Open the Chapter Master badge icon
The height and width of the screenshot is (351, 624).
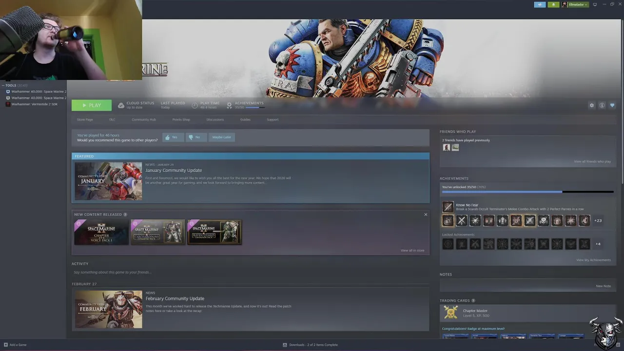[451, 313]
